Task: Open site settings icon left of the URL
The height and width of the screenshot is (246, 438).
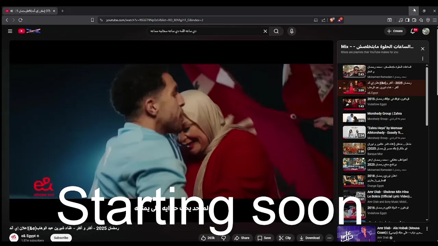Action: [101, 20]
